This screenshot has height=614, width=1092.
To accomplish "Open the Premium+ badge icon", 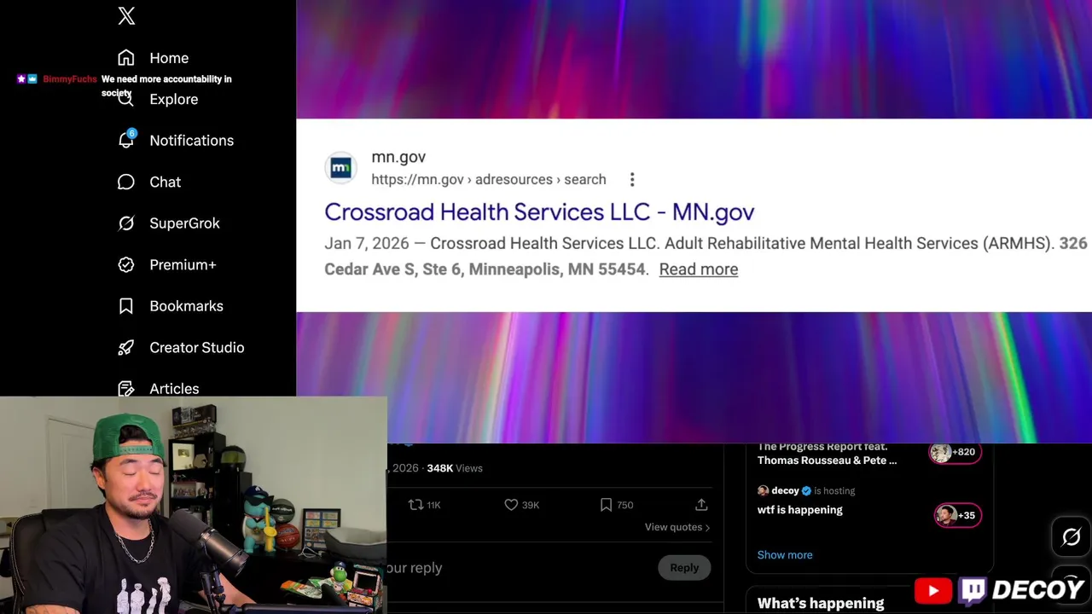I will coord(126,264).
